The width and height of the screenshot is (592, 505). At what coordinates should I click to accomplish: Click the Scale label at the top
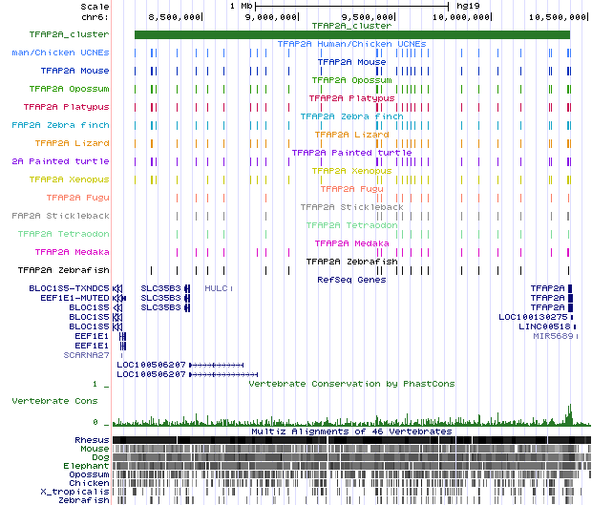point(94,6)
